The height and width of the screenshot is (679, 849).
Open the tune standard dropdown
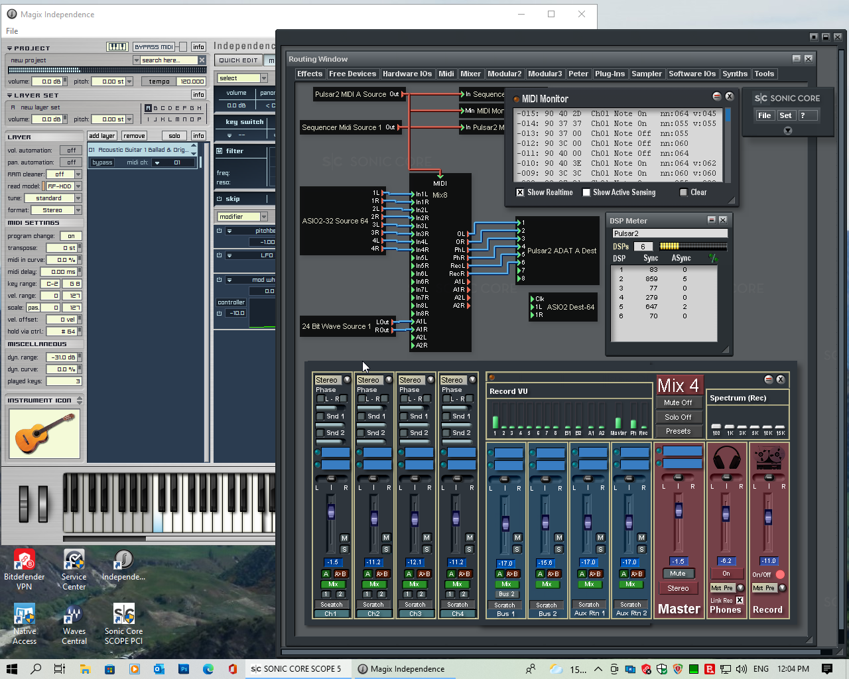coord(78,198)
